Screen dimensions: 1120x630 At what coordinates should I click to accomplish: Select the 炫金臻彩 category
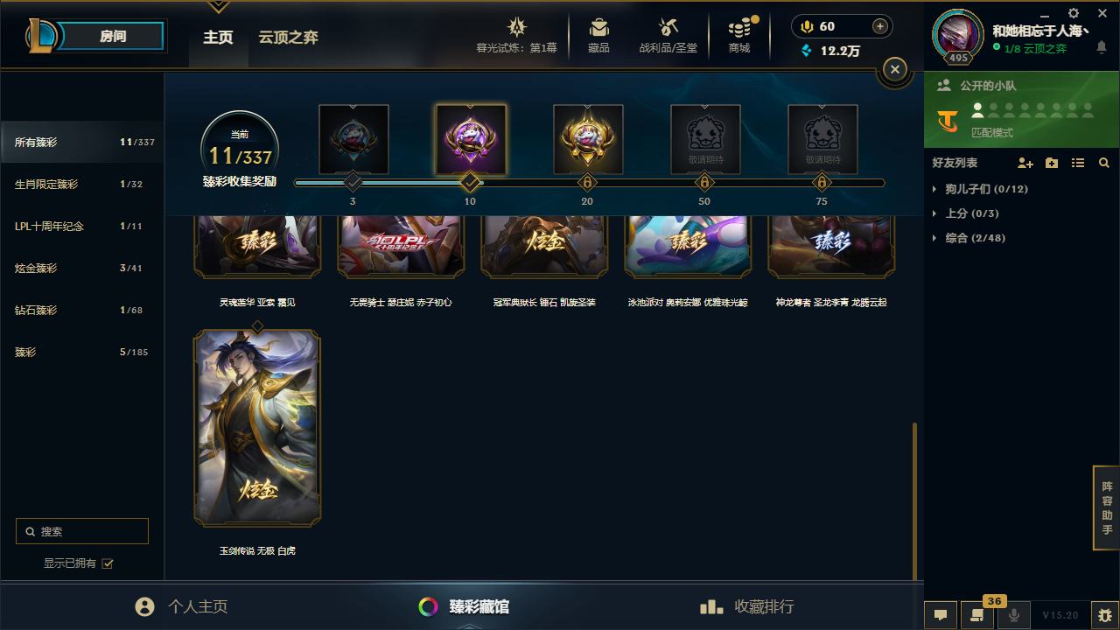click(81, 268)
